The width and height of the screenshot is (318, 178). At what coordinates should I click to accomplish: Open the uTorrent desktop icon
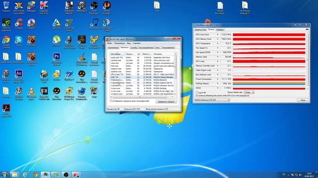(x=56, y=41)
